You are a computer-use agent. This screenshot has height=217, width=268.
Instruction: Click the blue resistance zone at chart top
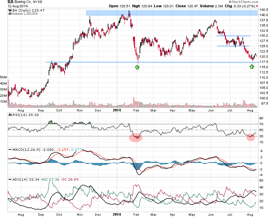pos(171,13)
